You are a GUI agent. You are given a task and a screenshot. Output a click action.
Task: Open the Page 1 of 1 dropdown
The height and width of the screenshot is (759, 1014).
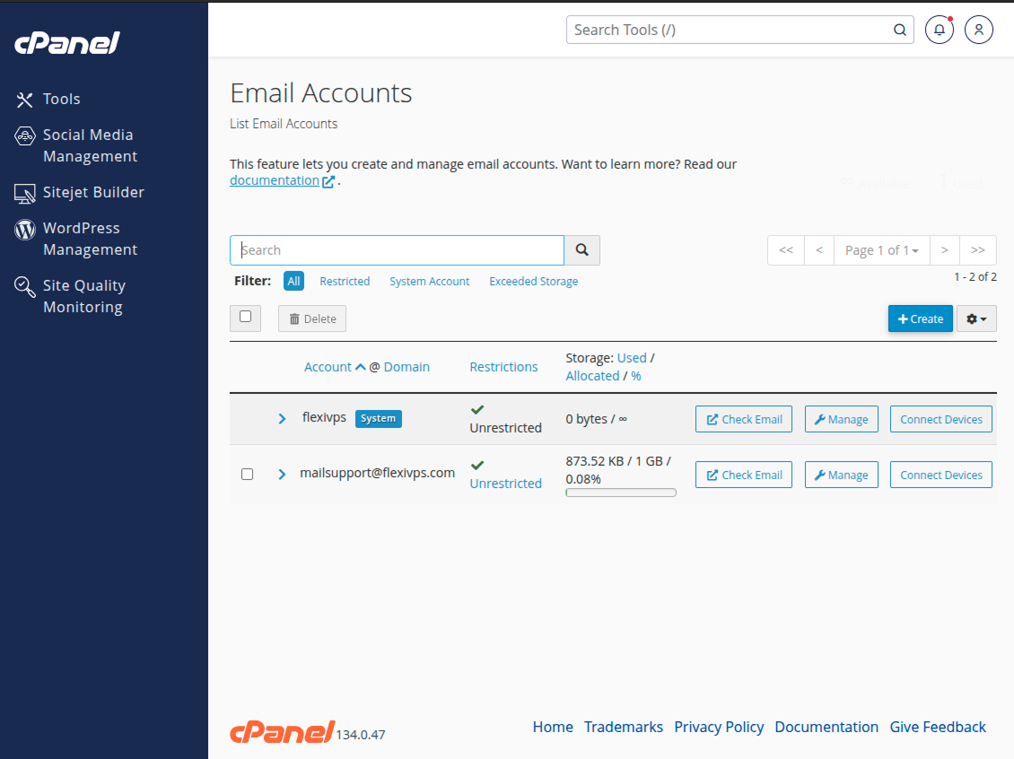(882, 250)
